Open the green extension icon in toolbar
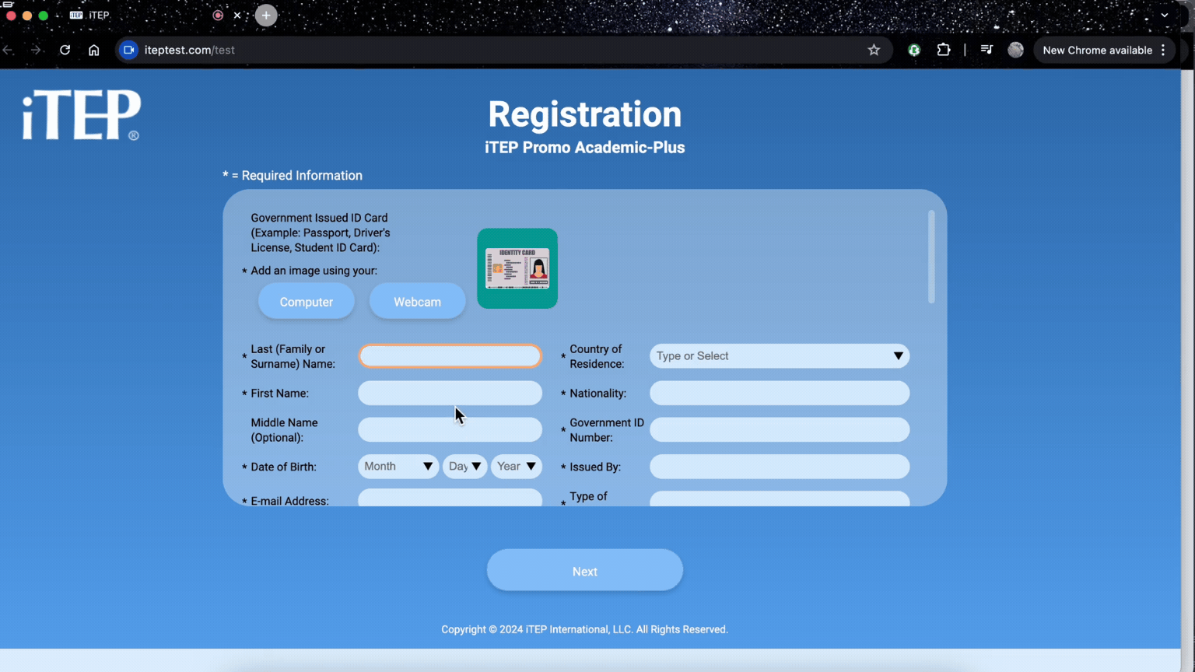The height and width of the screenshot is (672, 1195). [914, 50]
